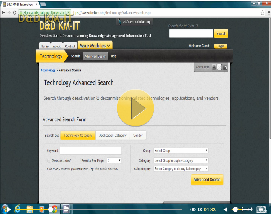Close the D&D KM-IT Technology tab
Screen dimensions: 271x215
[37, 5]
